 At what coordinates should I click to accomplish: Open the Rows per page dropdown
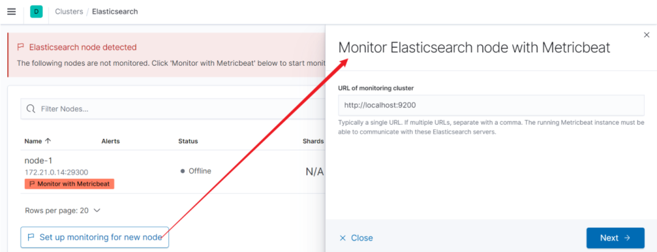click(x=63, y=211)
